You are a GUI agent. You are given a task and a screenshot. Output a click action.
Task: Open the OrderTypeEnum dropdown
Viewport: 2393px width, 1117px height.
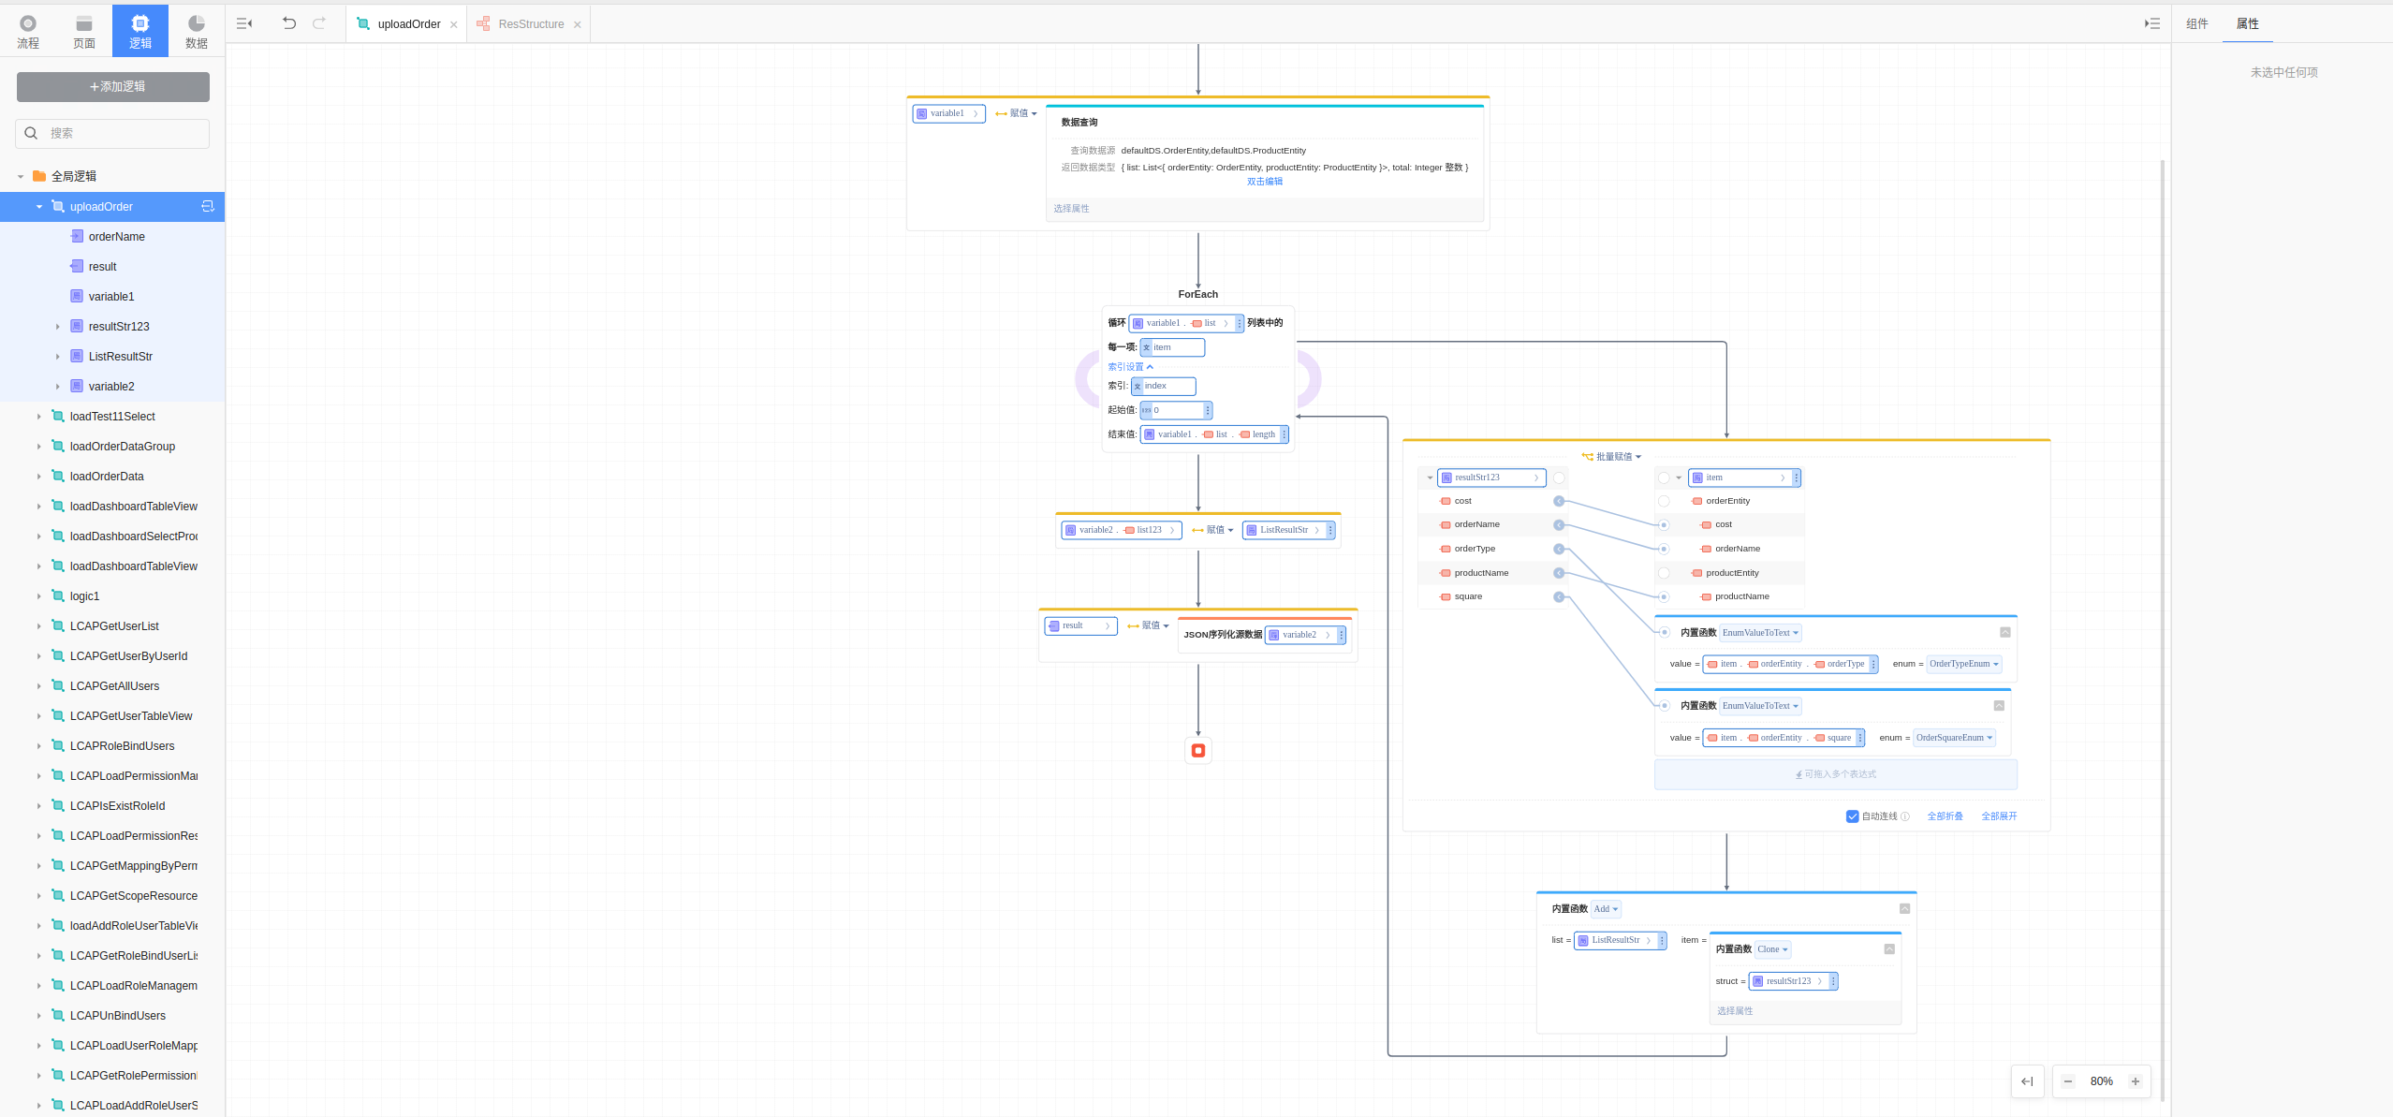click(1963, 664)
